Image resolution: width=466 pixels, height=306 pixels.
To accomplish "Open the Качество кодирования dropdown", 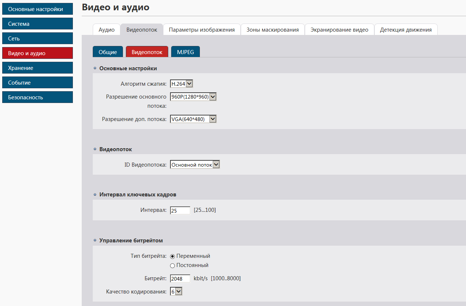I will coord(176,291).
